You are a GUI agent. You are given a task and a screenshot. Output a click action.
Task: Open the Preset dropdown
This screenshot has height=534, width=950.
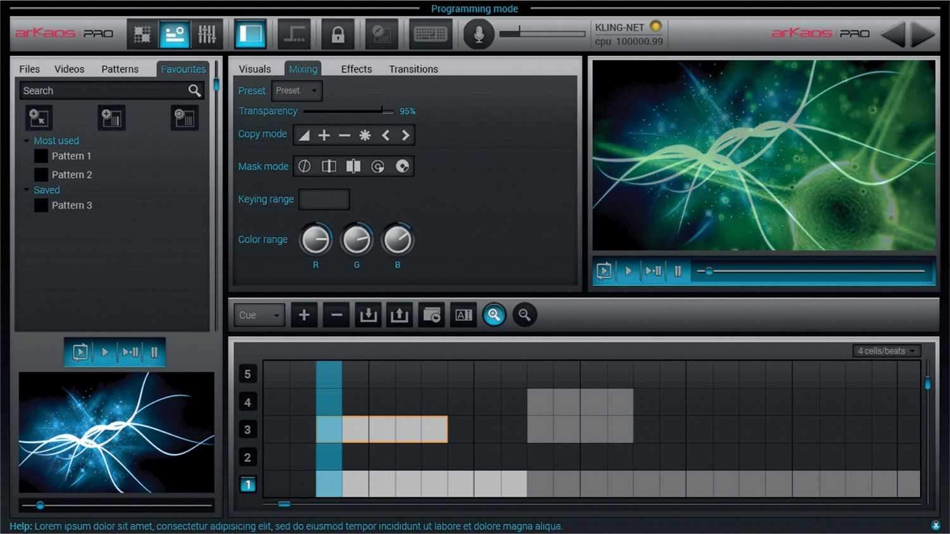pyautogui.click(x=296, y=90)
